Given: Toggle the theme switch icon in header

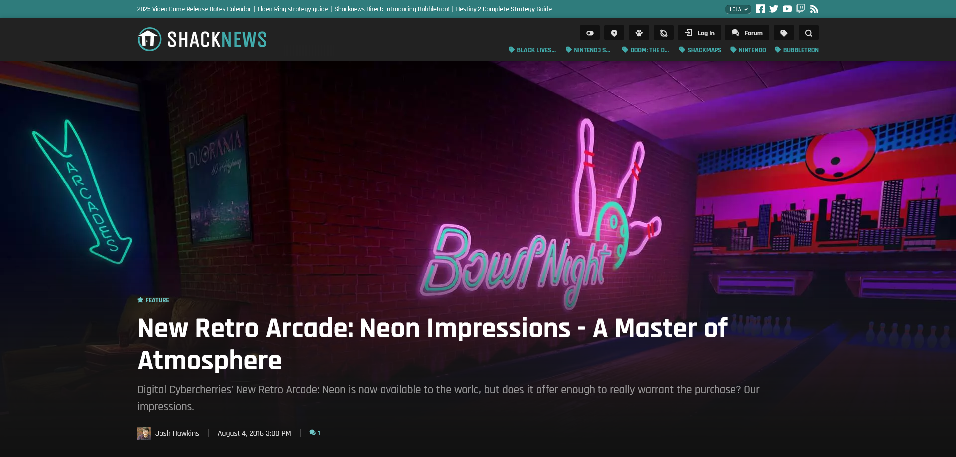Looking at the screenshot, I should point(590,33).
